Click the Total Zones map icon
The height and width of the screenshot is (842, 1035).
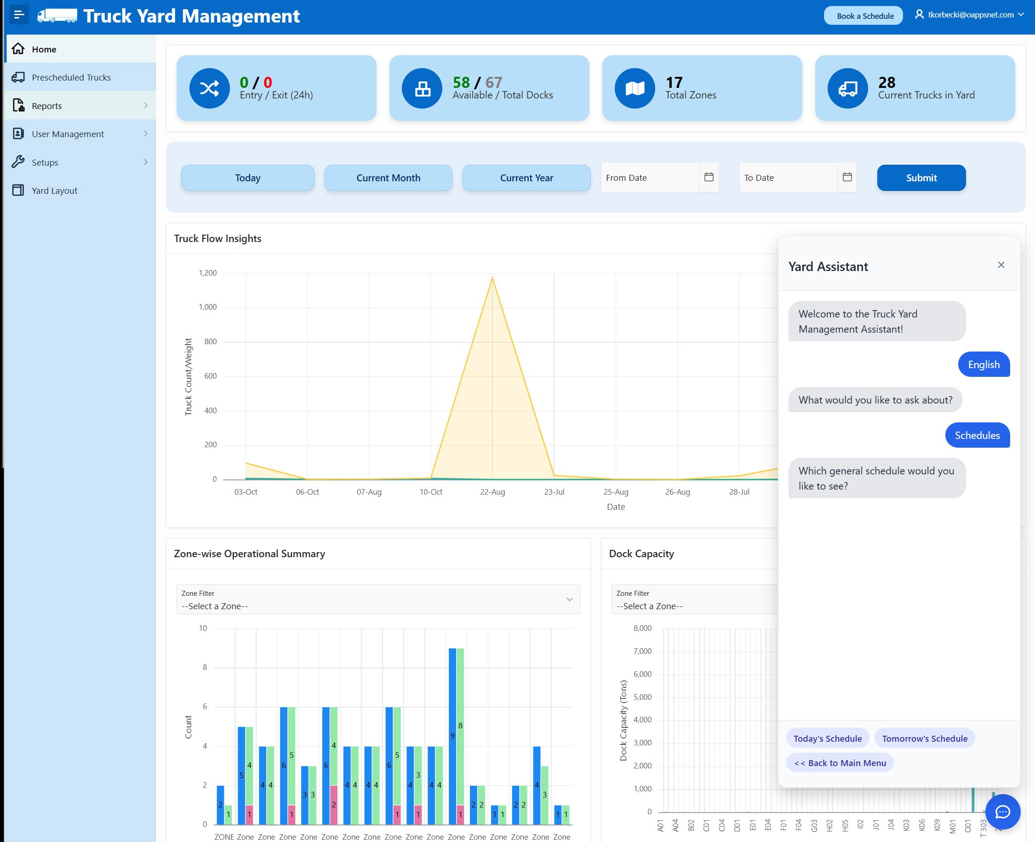click(635, 88)
